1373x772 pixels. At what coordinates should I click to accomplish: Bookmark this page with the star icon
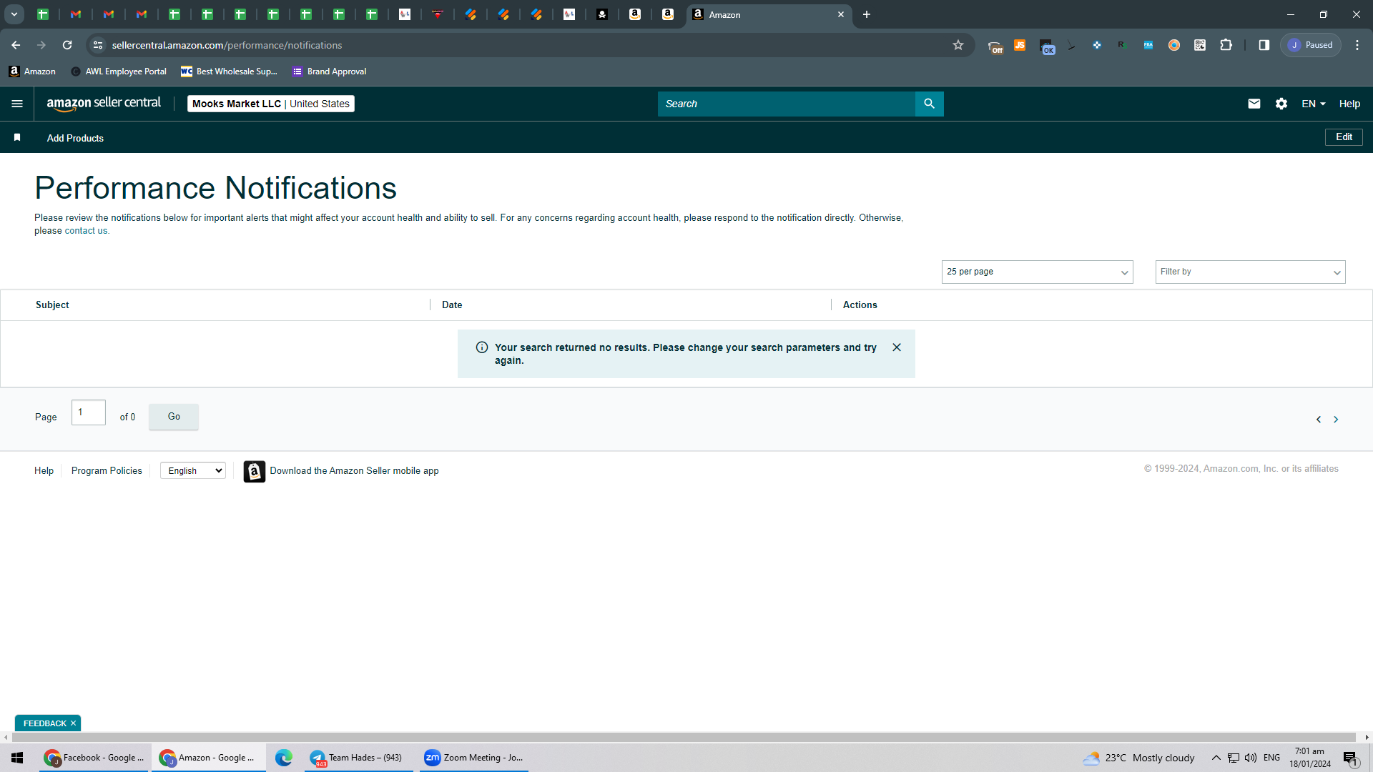tap(958, 45)
